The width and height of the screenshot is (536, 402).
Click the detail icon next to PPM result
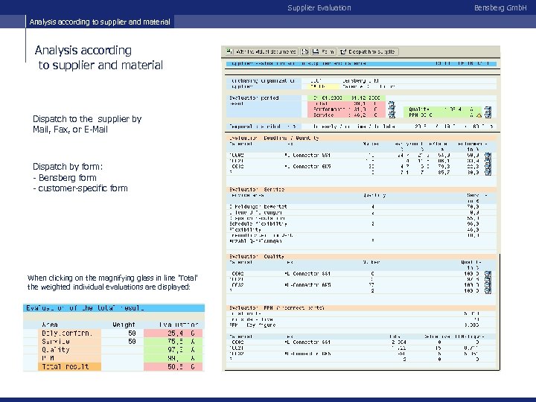click(488, 115)
